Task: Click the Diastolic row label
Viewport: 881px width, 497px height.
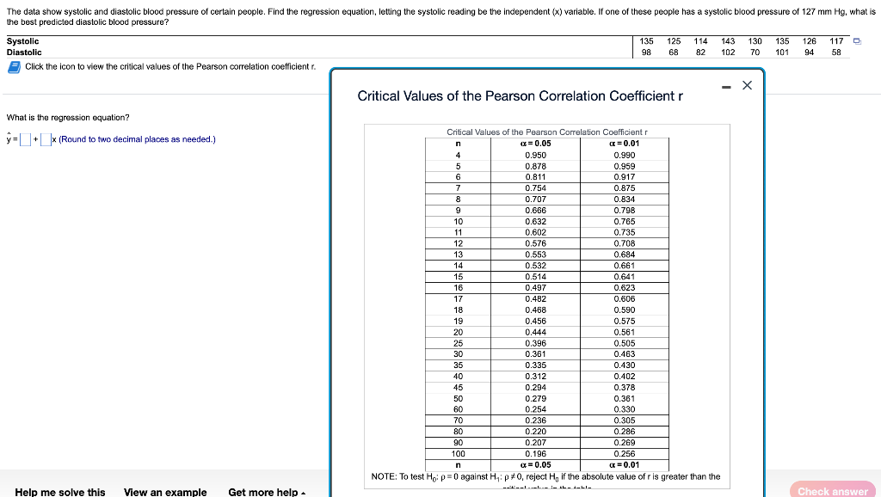Action: tap(23, 52)
